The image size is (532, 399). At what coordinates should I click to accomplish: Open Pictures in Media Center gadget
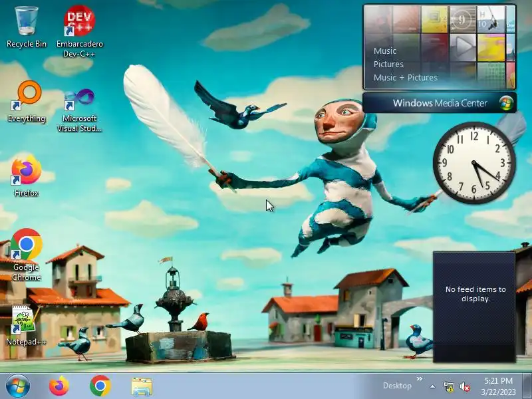click(388, 64)
